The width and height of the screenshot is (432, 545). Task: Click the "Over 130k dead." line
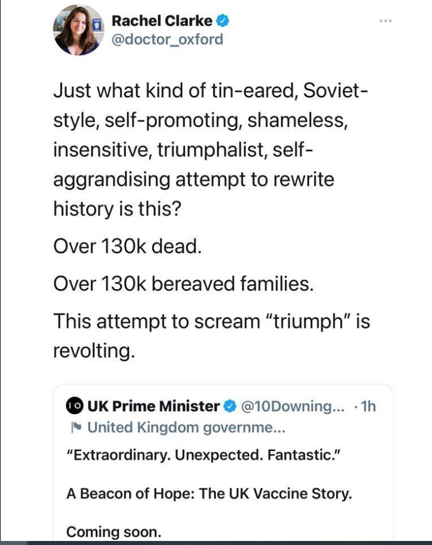(x=128, y=246)
